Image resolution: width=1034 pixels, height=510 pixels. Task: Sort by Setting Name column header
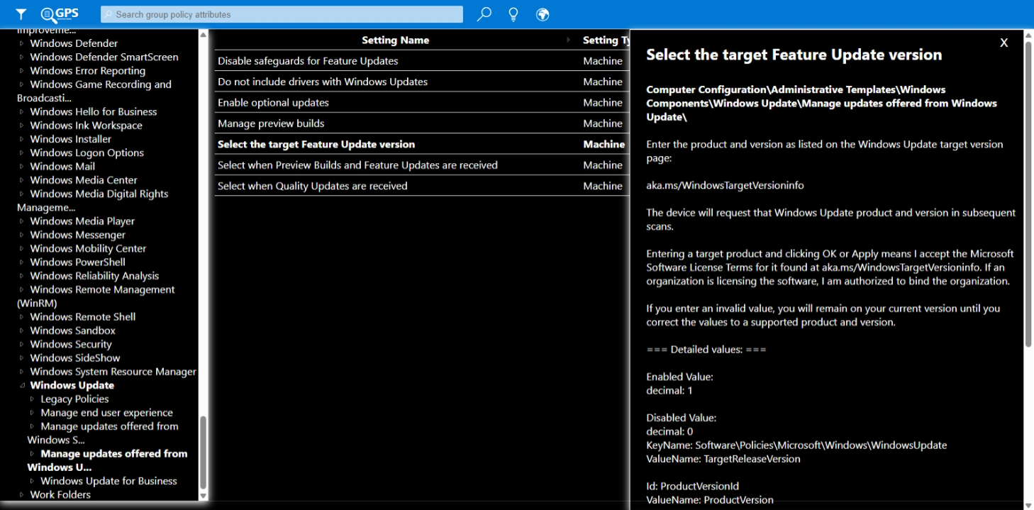tap(395, 40)
